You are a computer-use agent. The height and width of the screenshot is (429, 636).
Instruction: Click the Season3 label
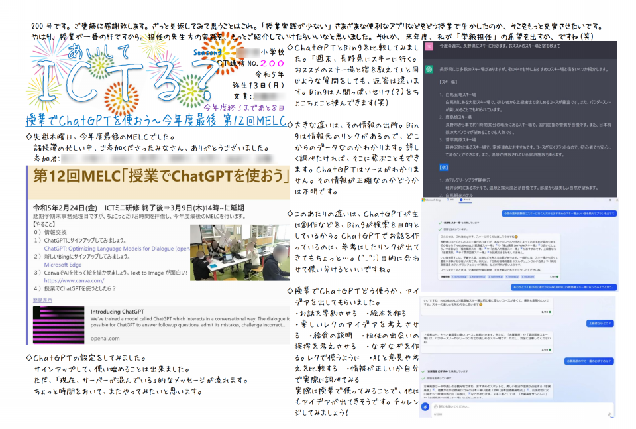pyautogui.click(x=207, y=52)
